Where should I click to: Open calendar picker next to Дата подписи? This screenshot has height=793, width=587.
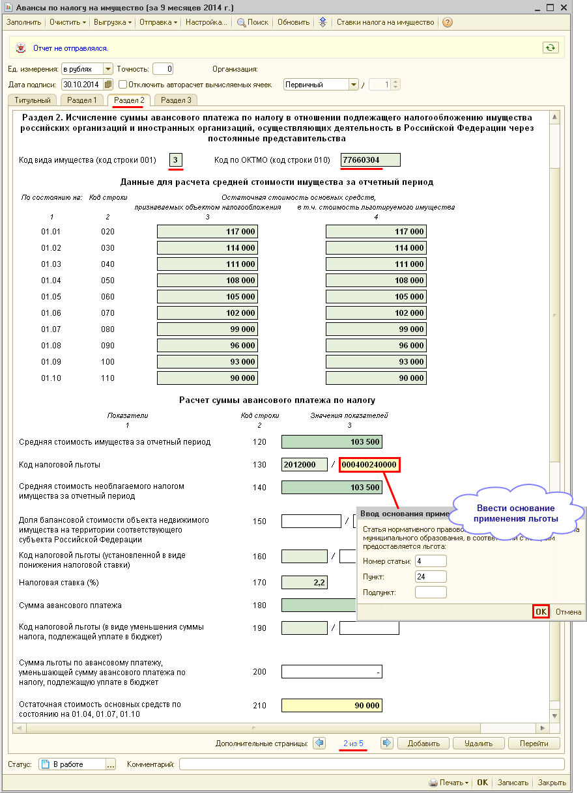(109, 85)
